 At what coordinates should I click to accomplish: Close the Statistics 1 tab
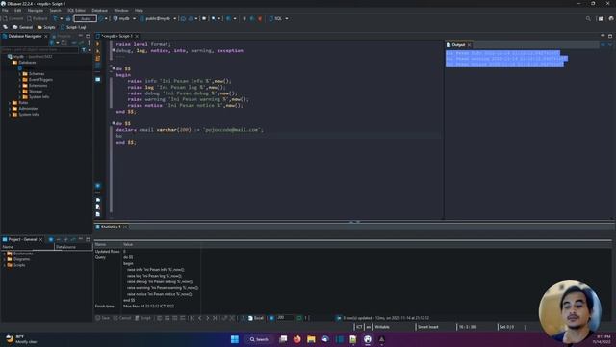(125, 227)
